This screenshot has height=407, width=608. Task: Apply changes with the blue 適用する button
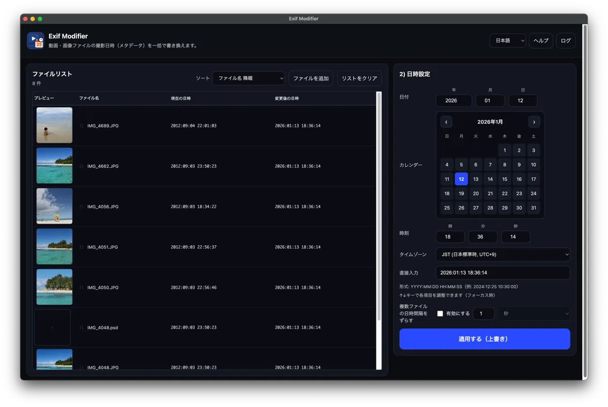click(484, 339)
